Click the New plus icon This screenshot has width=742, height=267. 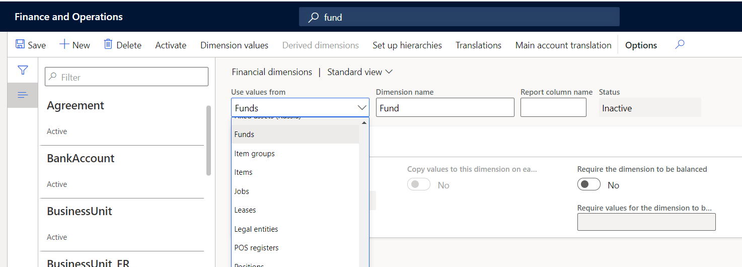(64, 44)
